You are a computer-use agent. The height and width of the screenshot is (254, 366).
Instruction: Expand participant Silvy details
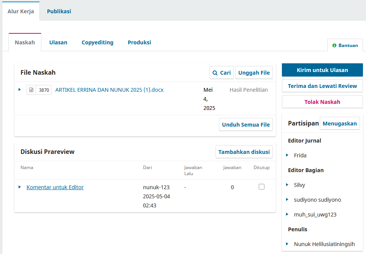[x=287, y=185]
